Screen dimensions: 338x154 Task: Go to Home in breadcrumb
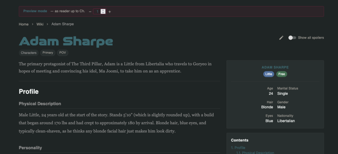tap(24, 24)
